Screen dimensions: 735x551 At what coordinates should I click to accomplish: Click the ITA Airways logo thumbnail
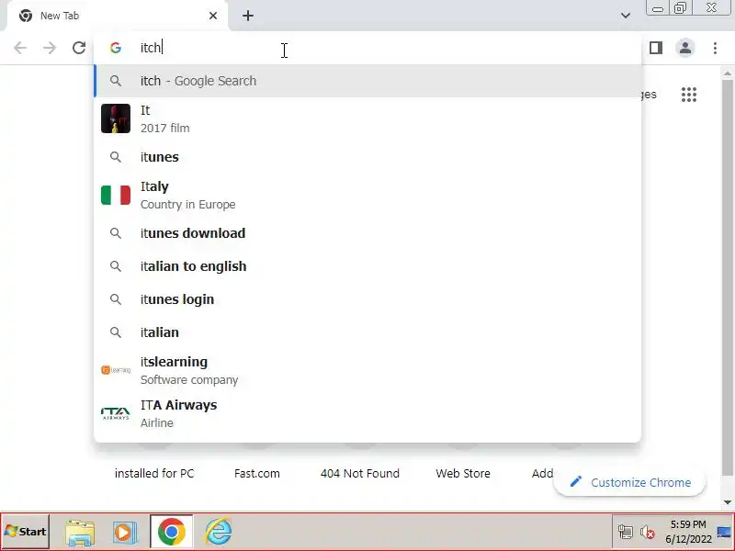click(x=116, y=414)
